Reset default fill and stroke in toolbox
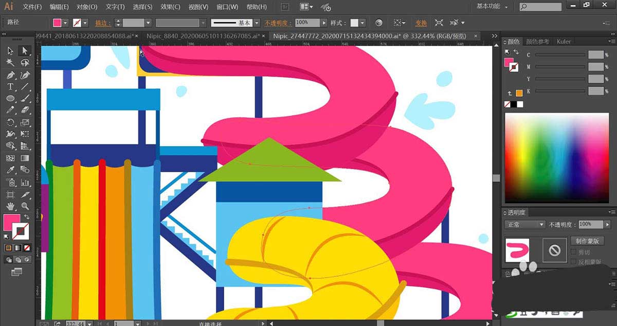The image size is (617, 326). click(x=7, y=237)
